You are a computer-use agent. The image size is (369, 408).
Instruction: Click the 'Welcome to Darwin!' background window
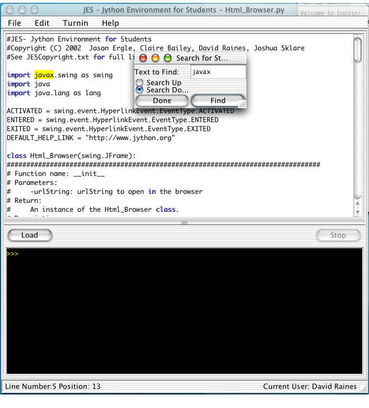(x=330, y=13)
